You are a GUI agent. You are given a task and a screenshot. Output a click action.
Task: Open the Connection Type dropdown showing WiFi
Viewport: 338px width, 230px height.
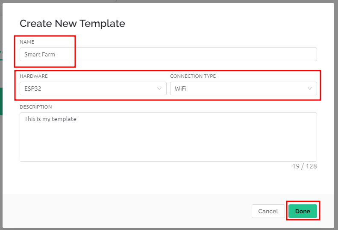pyautogui.click(x=244, y=88)
